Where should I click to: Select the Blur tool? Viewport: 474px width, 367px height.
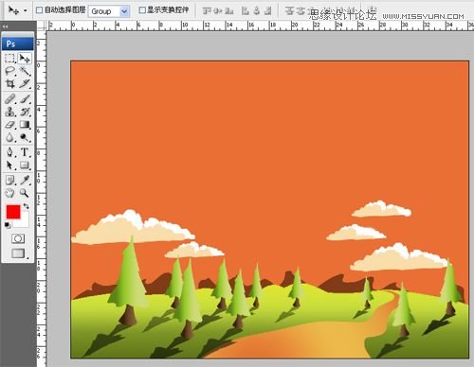click(10, 137)
